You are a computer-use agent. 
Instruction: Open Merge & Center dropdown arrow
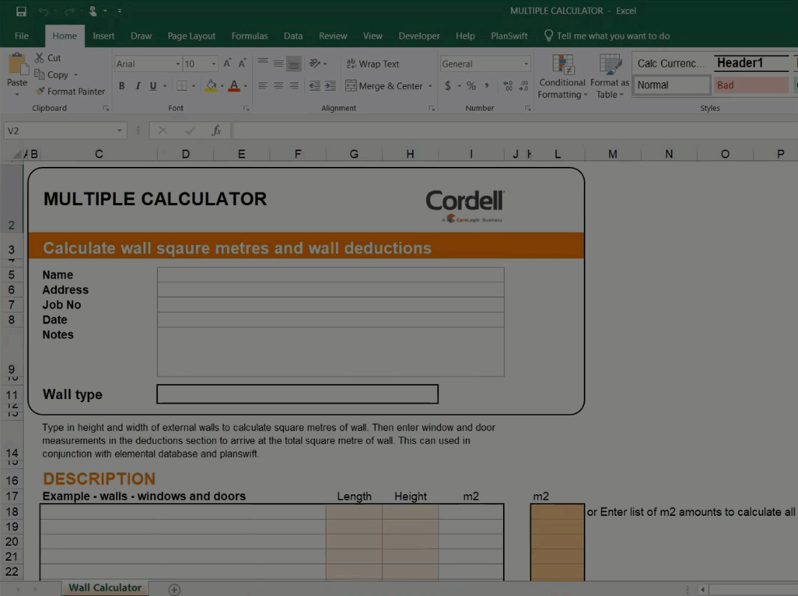430,86
